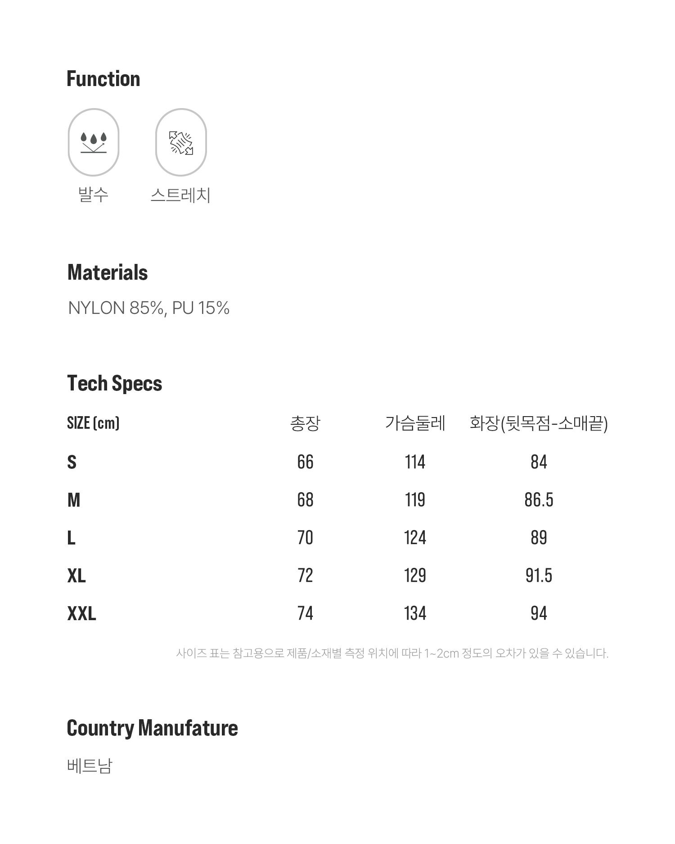675x844 pixels.
Task: Click the 가슴둘레 column header
Action: 415,423
